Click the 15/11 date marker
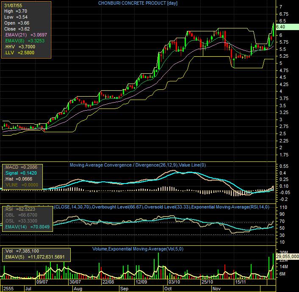The width and height of the screenshot is (299, 292). tap(240, 282)
